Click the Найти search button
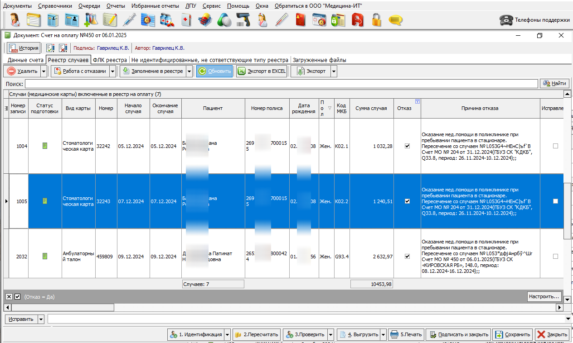Image resolution: width=573 pixels, height=343 pixels. click(x=554, y=83)
